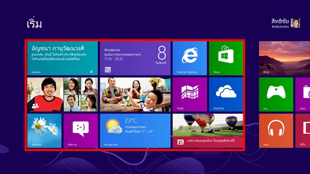Open the Weather tile showing 23°C
The height and width of the screenshot is (174, 310).
point(135,131)
